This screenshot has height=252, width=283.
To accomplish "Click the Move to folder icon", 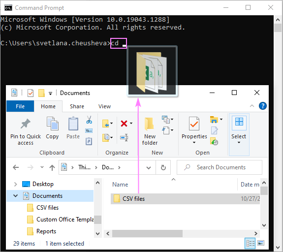I will tap(106, 124).
